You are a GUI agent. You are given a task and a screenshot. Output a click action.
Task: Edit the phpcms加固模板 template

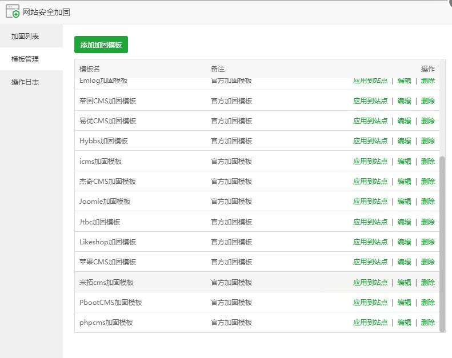404,322
